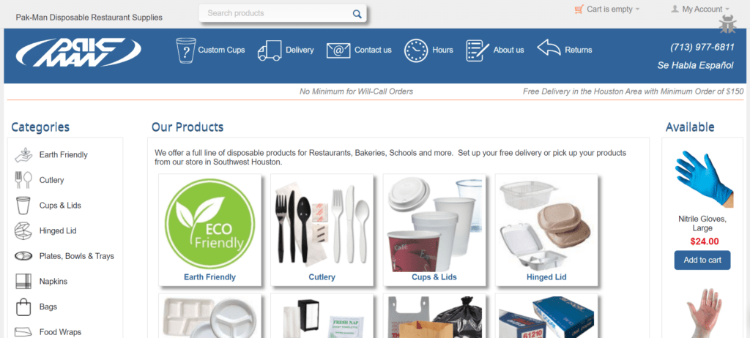Click the search magnifier icon
Viewport: 750px width, 338px height.
(357, 14)
